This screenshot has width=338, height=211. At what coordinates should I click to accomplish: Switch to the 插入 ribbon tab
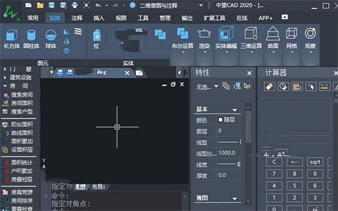click(x=99, y=18)
